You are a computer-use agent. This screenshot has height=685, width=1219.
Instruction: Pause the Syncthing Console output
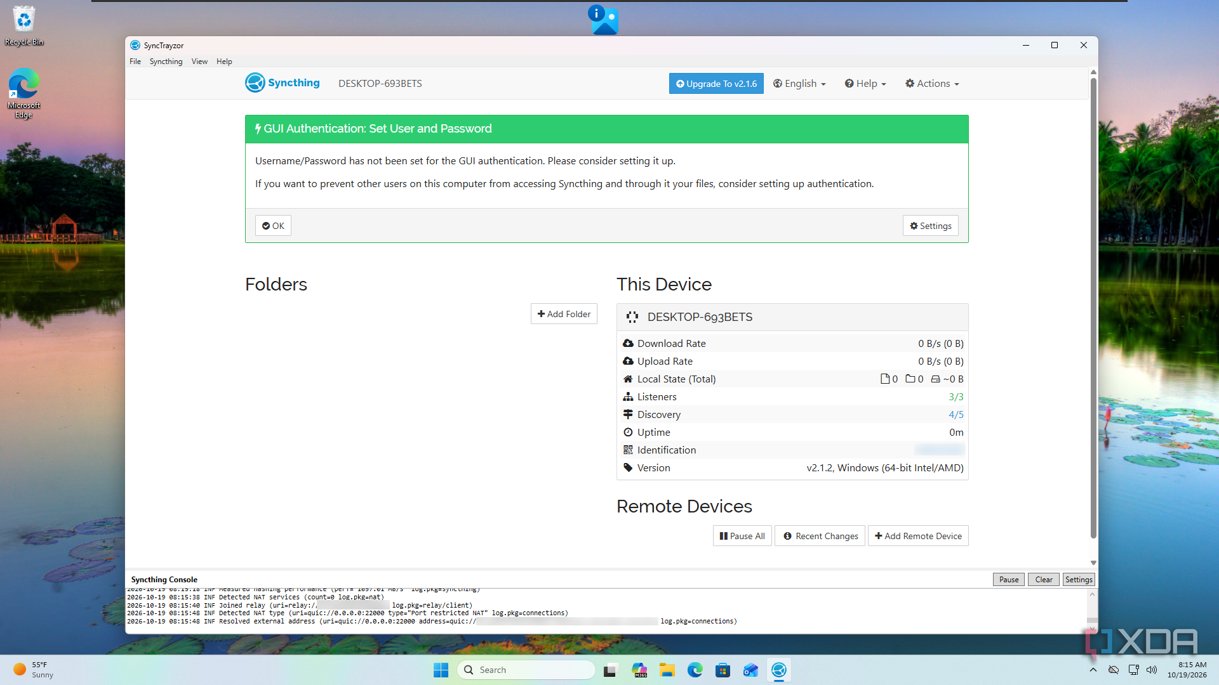pos(1009,580)
